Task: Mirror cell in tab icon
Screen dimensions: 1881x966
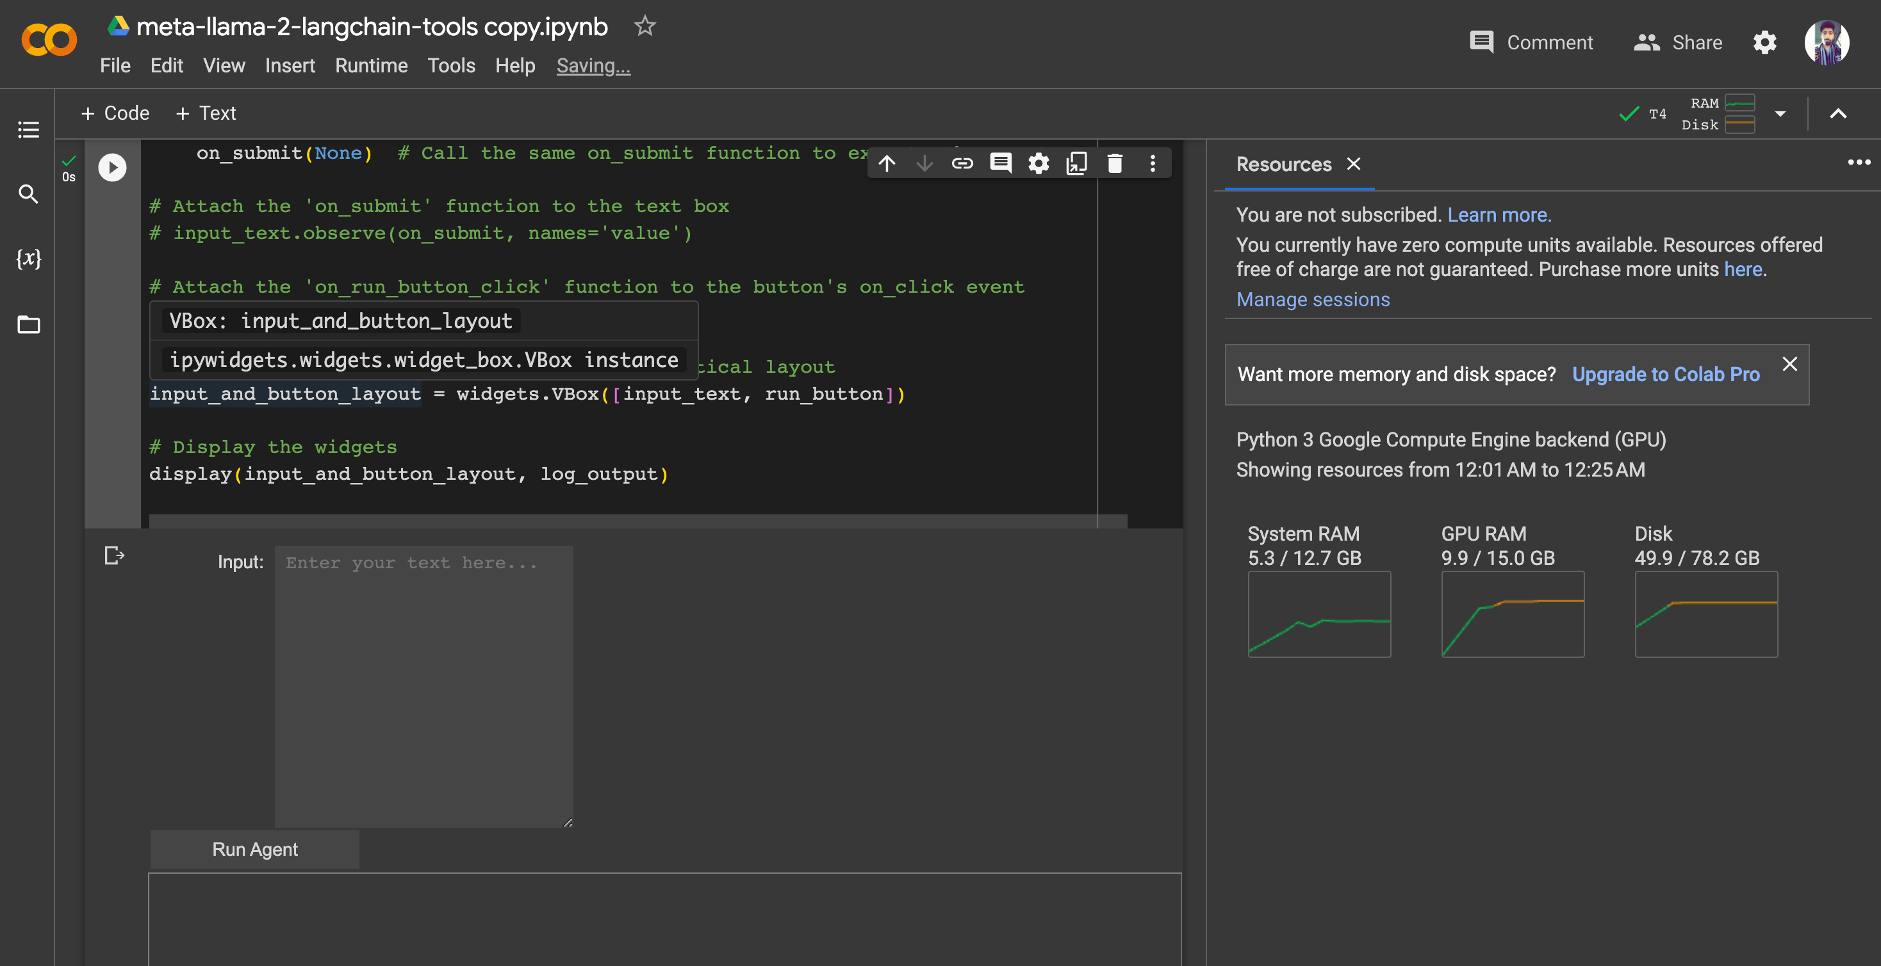Action: point(1076,163)
